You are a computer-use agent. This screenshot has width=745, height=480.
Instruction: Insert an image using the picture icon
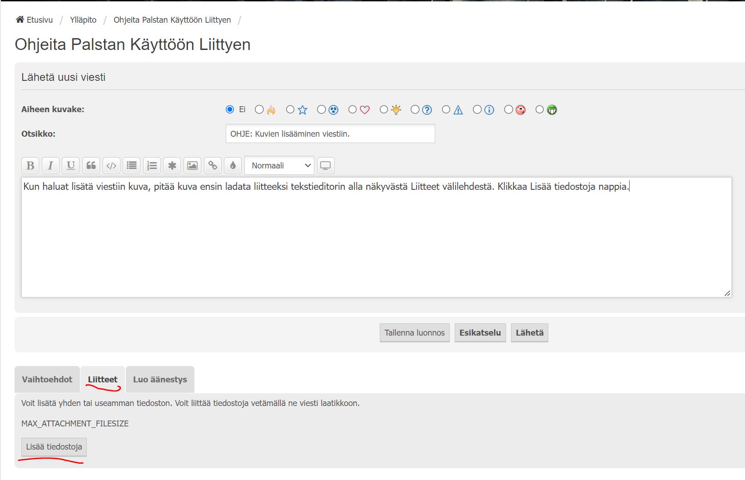coord(192,166)
